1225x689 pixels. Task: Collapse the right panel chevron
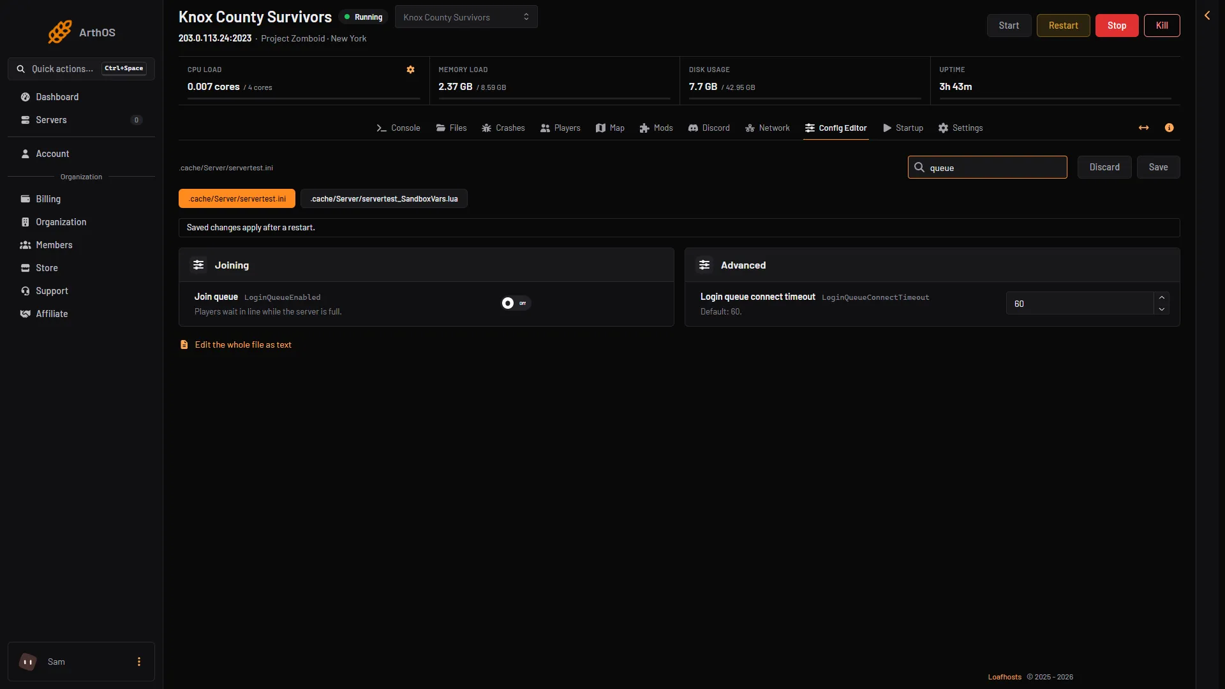tap(1207, 15)
